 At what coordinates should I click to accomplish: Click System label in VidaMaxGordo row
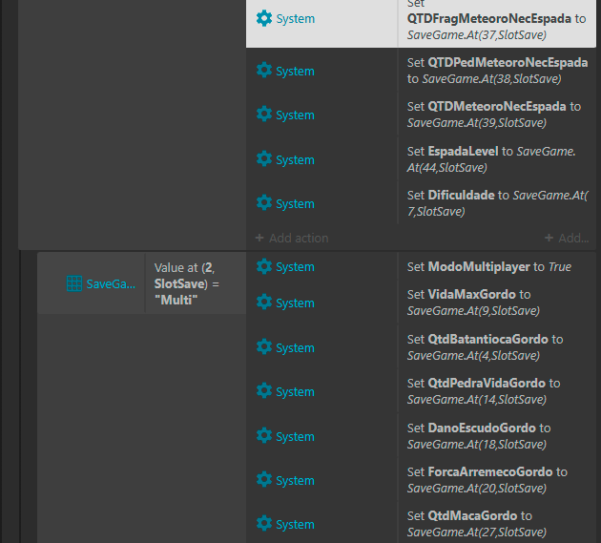click(295, 303)
